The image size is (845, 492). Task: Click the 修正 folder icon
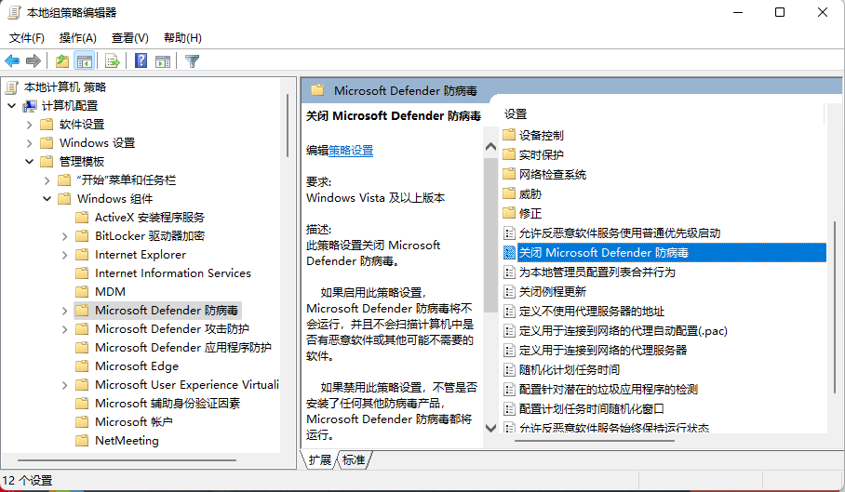tap(509, 213)
